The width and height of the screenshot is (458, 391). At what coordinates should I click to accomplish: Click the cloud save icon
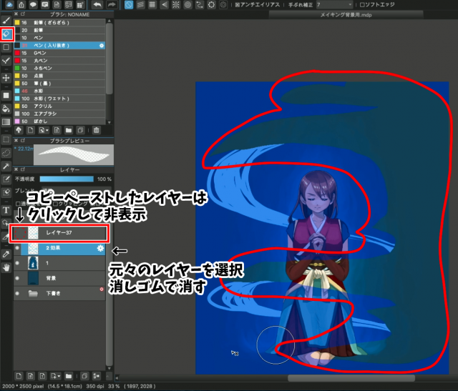[x=9, y=5]
